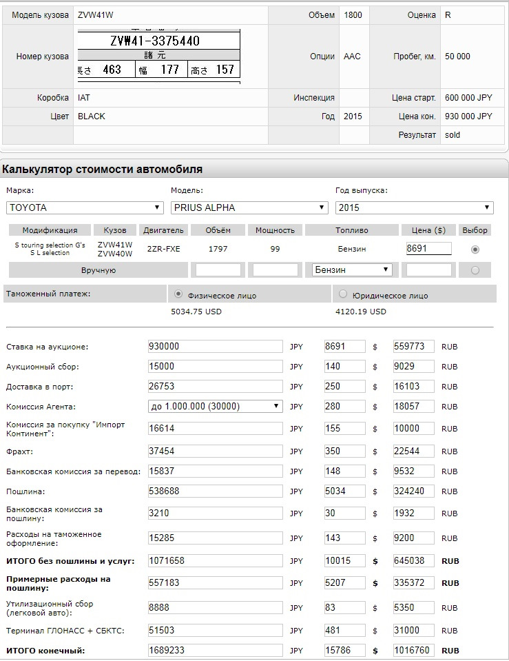Screen dimensions: 509x661
Task: Click the Доставка в порт dollar field 250
Action: pos(344,386)
